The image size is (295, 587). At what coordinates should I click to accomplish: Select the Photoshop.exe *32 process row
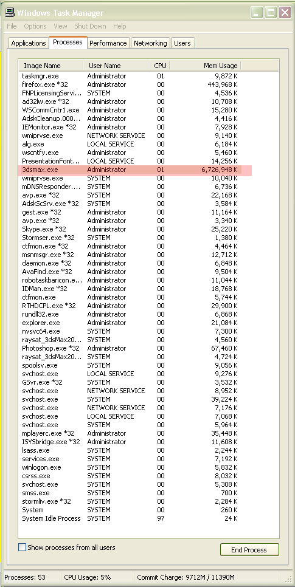(x=130, y=348)
